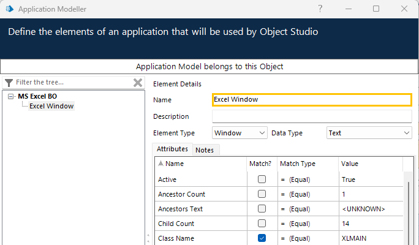Click the Match Type column header

[x=308, y=164]
